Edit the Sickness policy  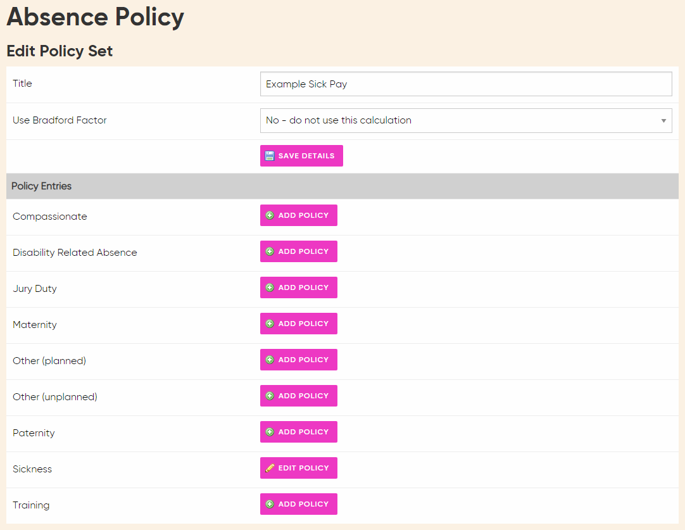[x=298, y=467]
